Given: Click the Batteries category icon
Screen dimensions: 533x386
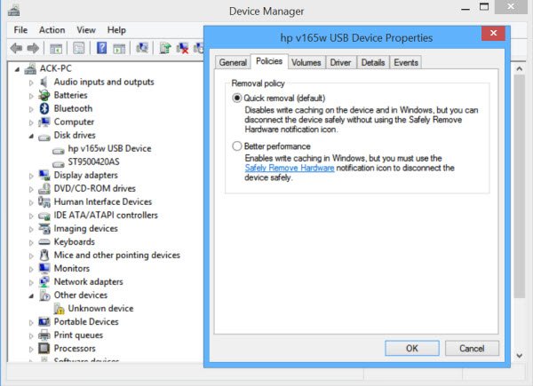Looking at the screenshot, I should point(44,96).
